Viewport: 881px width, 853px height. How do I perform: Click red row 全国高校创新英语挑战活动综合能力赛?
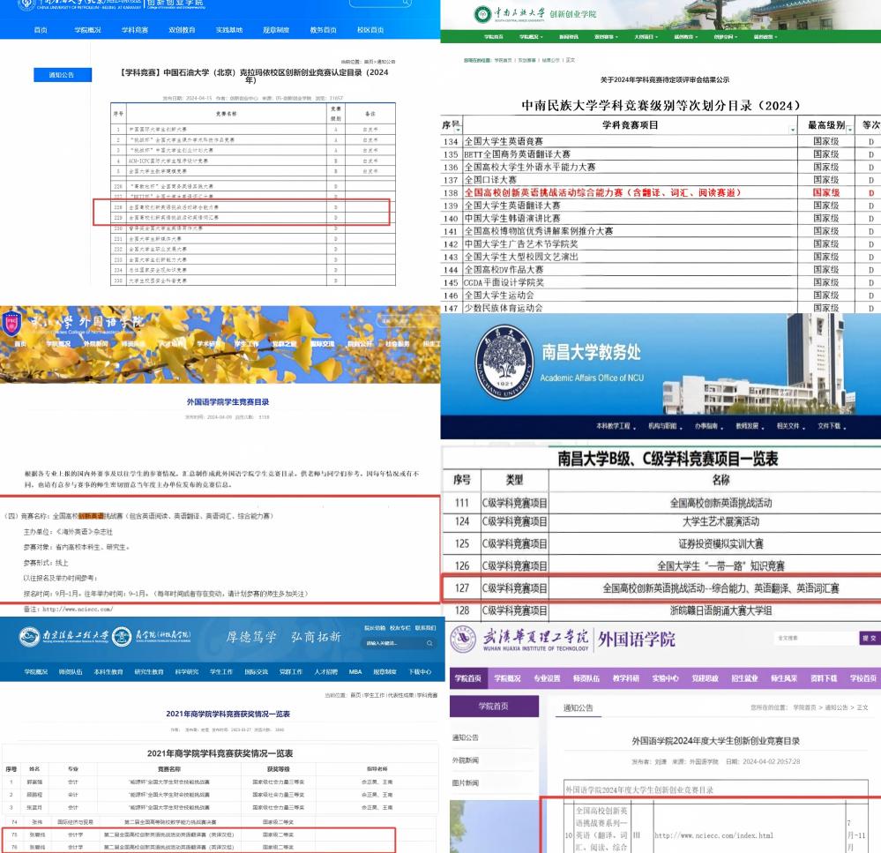coord(661,192)
